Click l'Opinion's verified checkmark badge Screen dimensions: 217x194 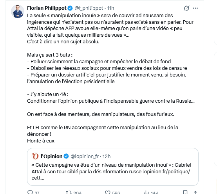click(66, 156)
